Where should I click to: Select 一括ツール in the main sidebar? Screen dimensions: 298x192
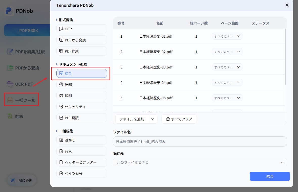[22, 100]
